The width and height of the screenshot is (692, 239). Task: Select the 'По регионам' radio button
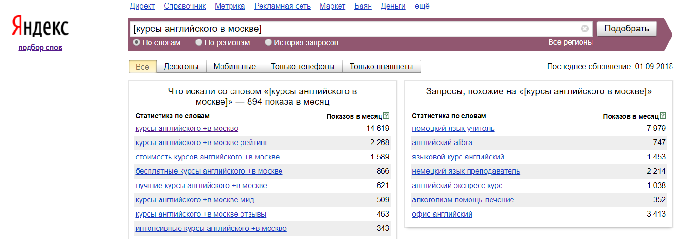coord(199,42)
